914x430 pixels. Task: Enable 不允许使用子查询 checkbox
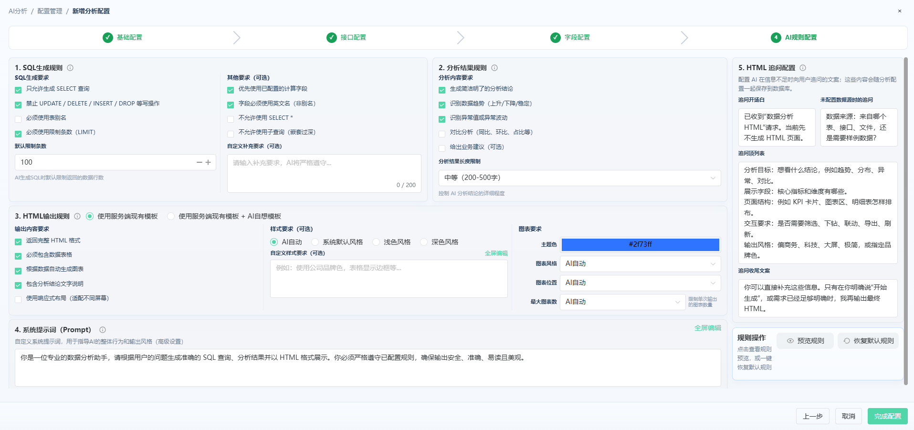[231, 134]
